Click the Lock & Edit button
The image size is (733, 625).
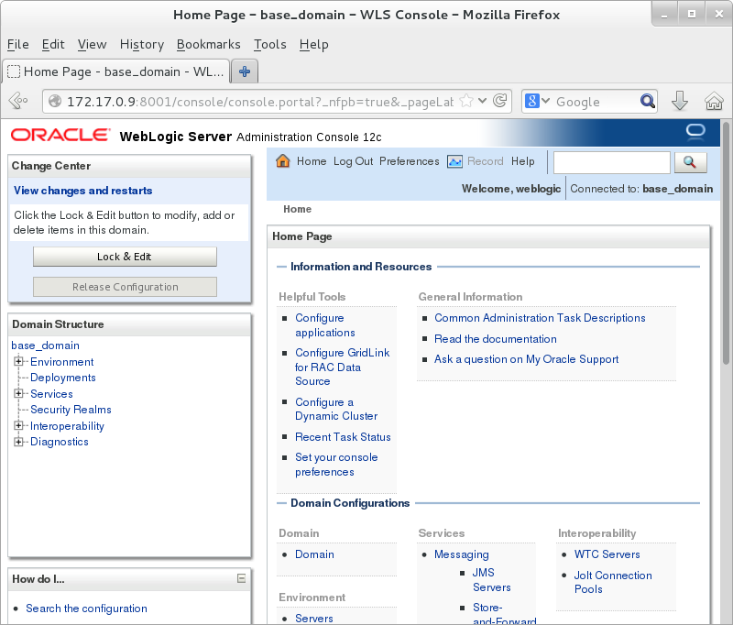tap(125, 257)
